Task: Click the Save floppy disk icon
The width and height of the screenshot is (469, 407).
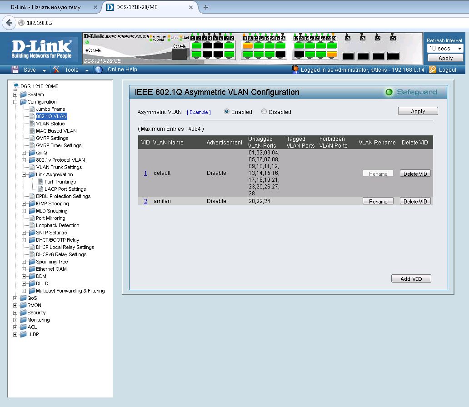Action: click(x=15, y=69)
